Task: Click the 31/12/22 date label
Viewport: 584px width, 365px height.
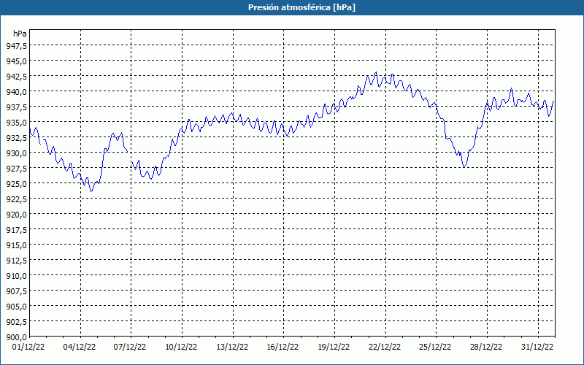Action: [537, 347]
